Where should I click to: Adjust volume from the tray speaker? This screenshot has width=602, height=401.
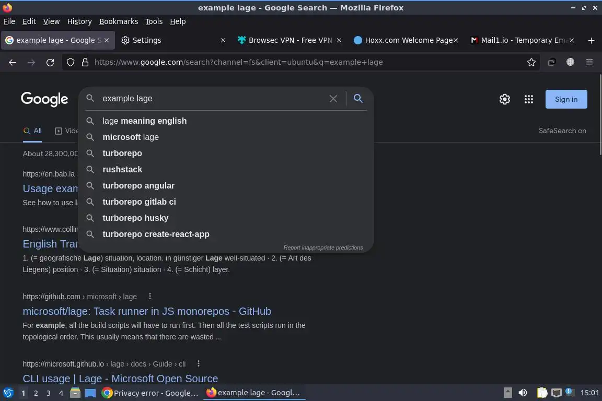(x=523, y=393)
